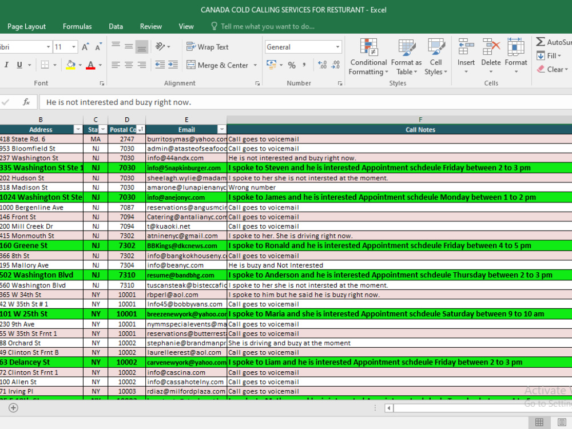Open Postal Code column filter dropdown
The image size is (572, 429).
(141, 129)
